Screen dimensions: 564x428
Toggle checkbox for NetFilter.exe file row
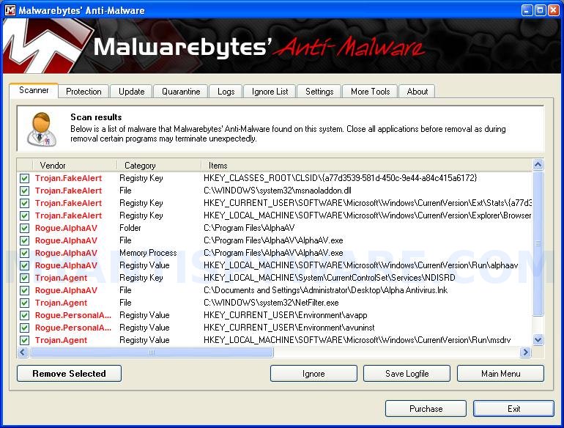24,303
